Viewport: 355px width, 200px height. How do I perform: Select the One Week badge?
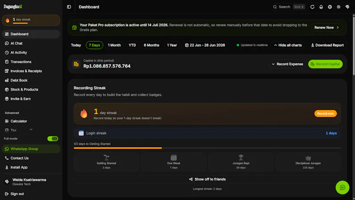[x=174, y=162]
